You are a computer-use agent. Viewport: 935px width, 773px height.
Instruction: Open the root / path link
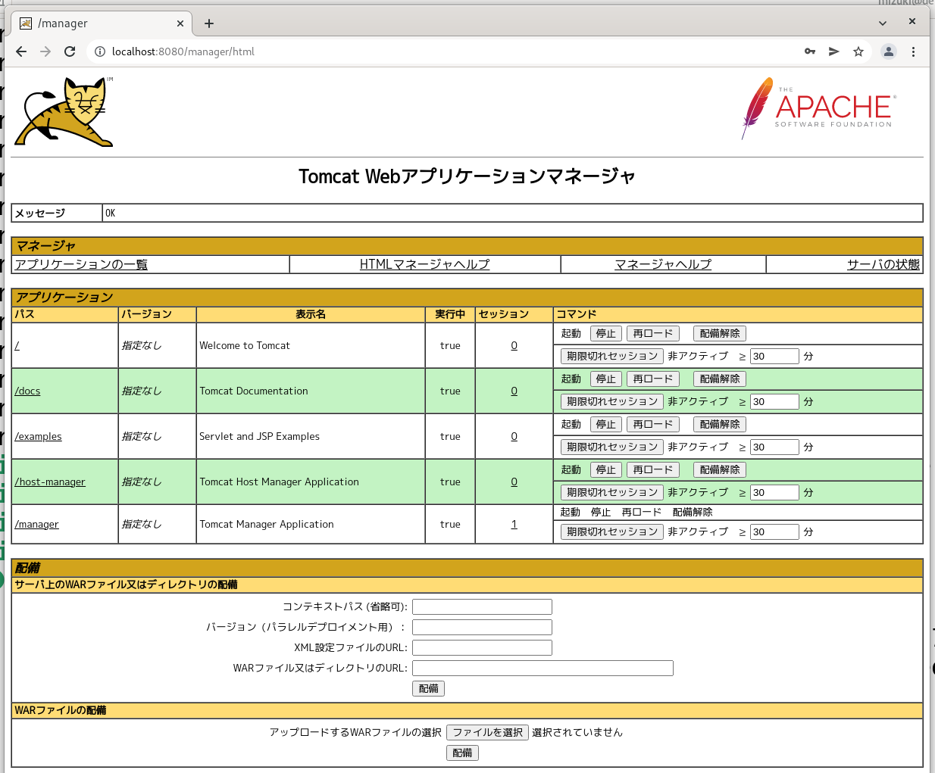pos(17,345)
